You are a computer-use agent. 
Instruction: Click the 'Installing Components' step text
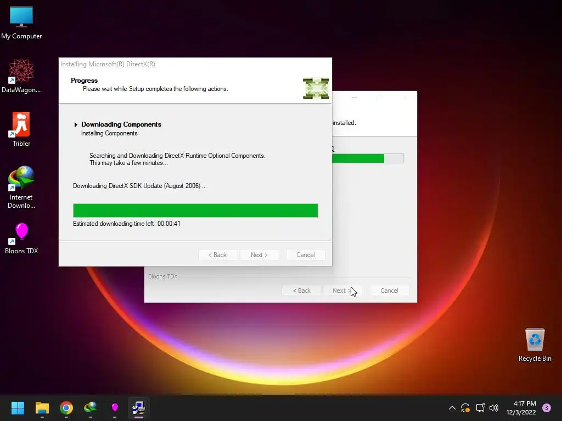[109, 133]
